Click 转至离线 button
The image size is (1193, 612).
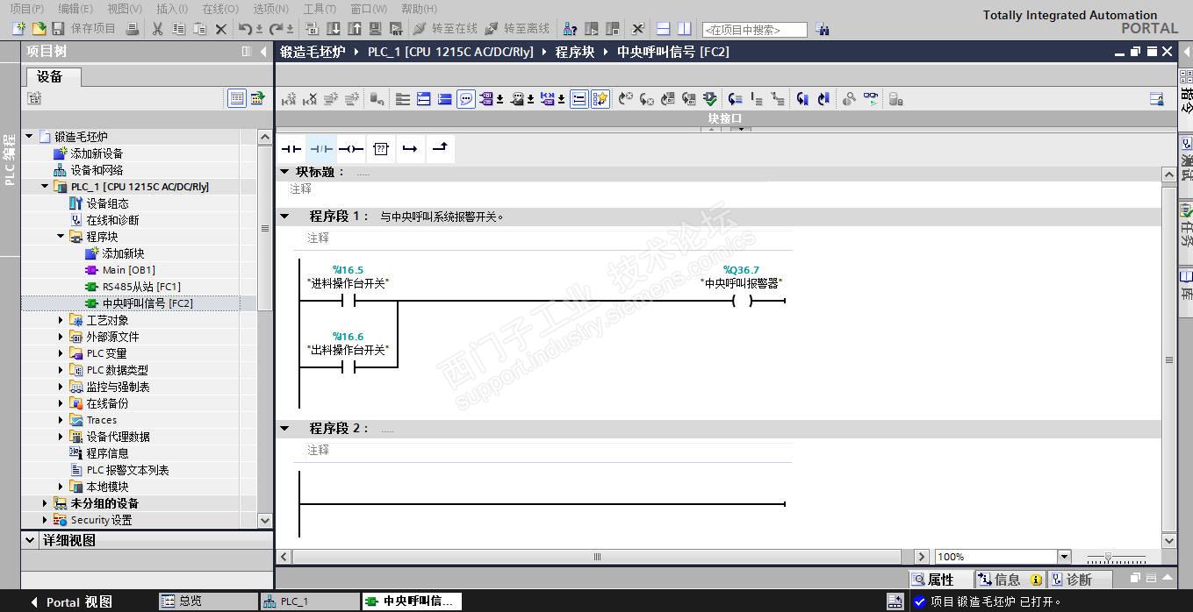pyautogui.click(x=517, y=29)
